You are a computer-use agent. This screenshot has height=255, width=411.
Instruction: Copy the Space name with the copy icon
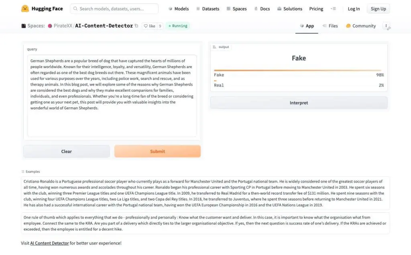[136, 26]
